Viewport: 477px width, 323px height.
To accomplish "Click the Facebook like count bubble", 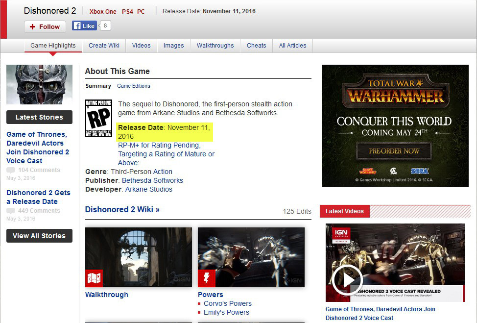I will tap(105, 25).
